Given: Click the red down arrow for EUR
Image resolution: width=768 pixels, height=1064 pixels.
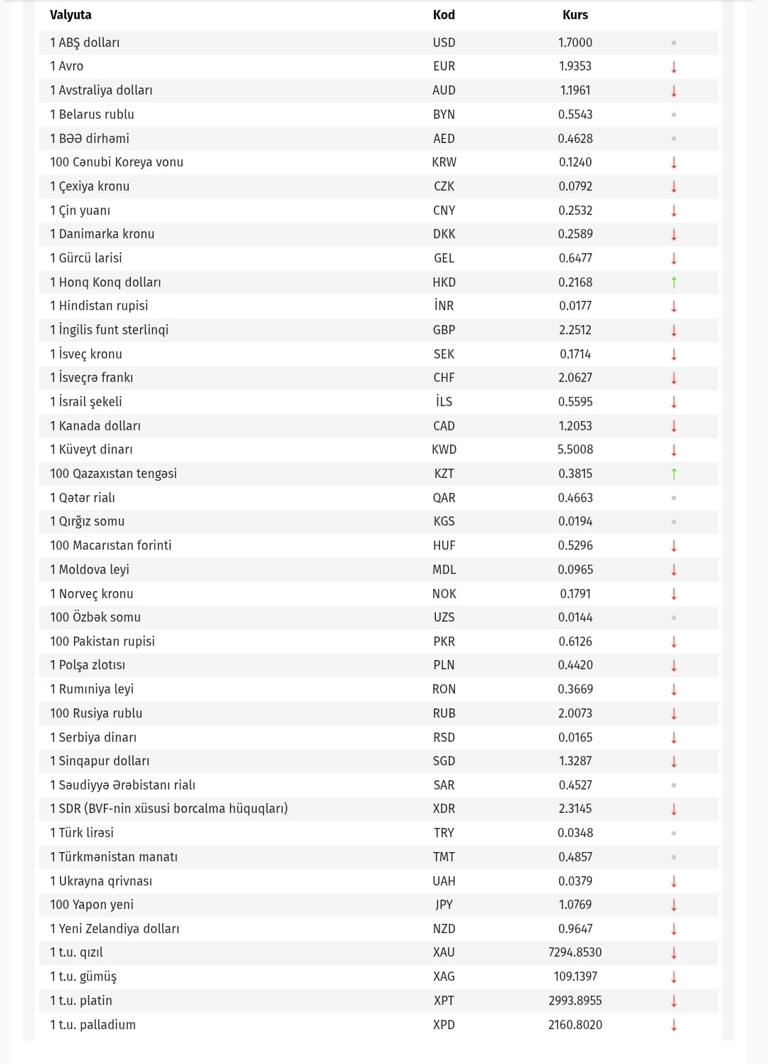Looking at the screenshot, I should (x=674, y=67).
